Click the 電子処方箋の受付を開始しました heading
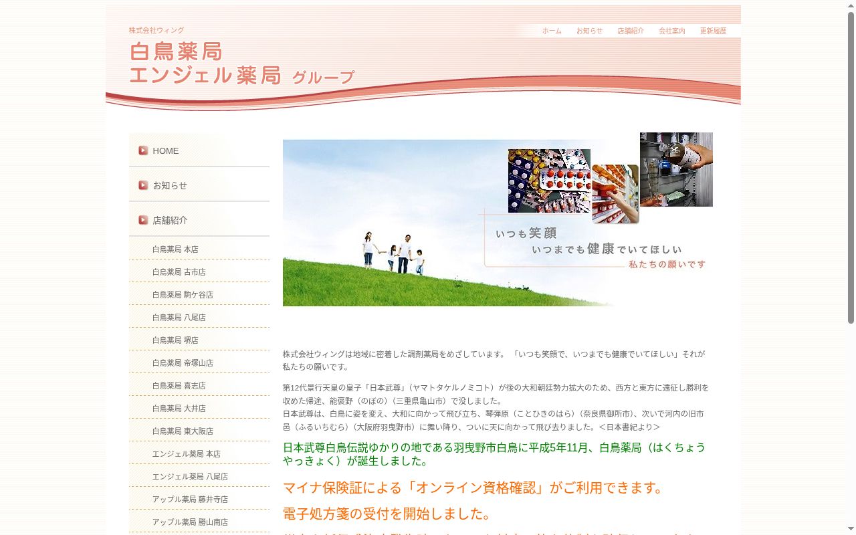This screenshot has width=856, height=535. (x=387, y=514)
